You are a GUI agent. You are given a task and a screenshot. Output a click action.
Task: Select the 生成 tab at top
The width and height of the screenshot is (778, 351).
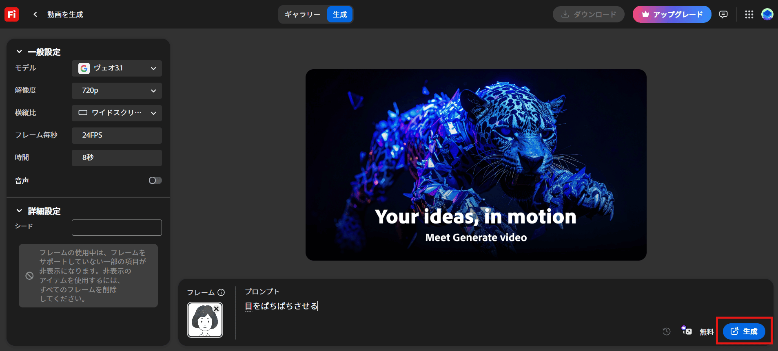[339, 15]
